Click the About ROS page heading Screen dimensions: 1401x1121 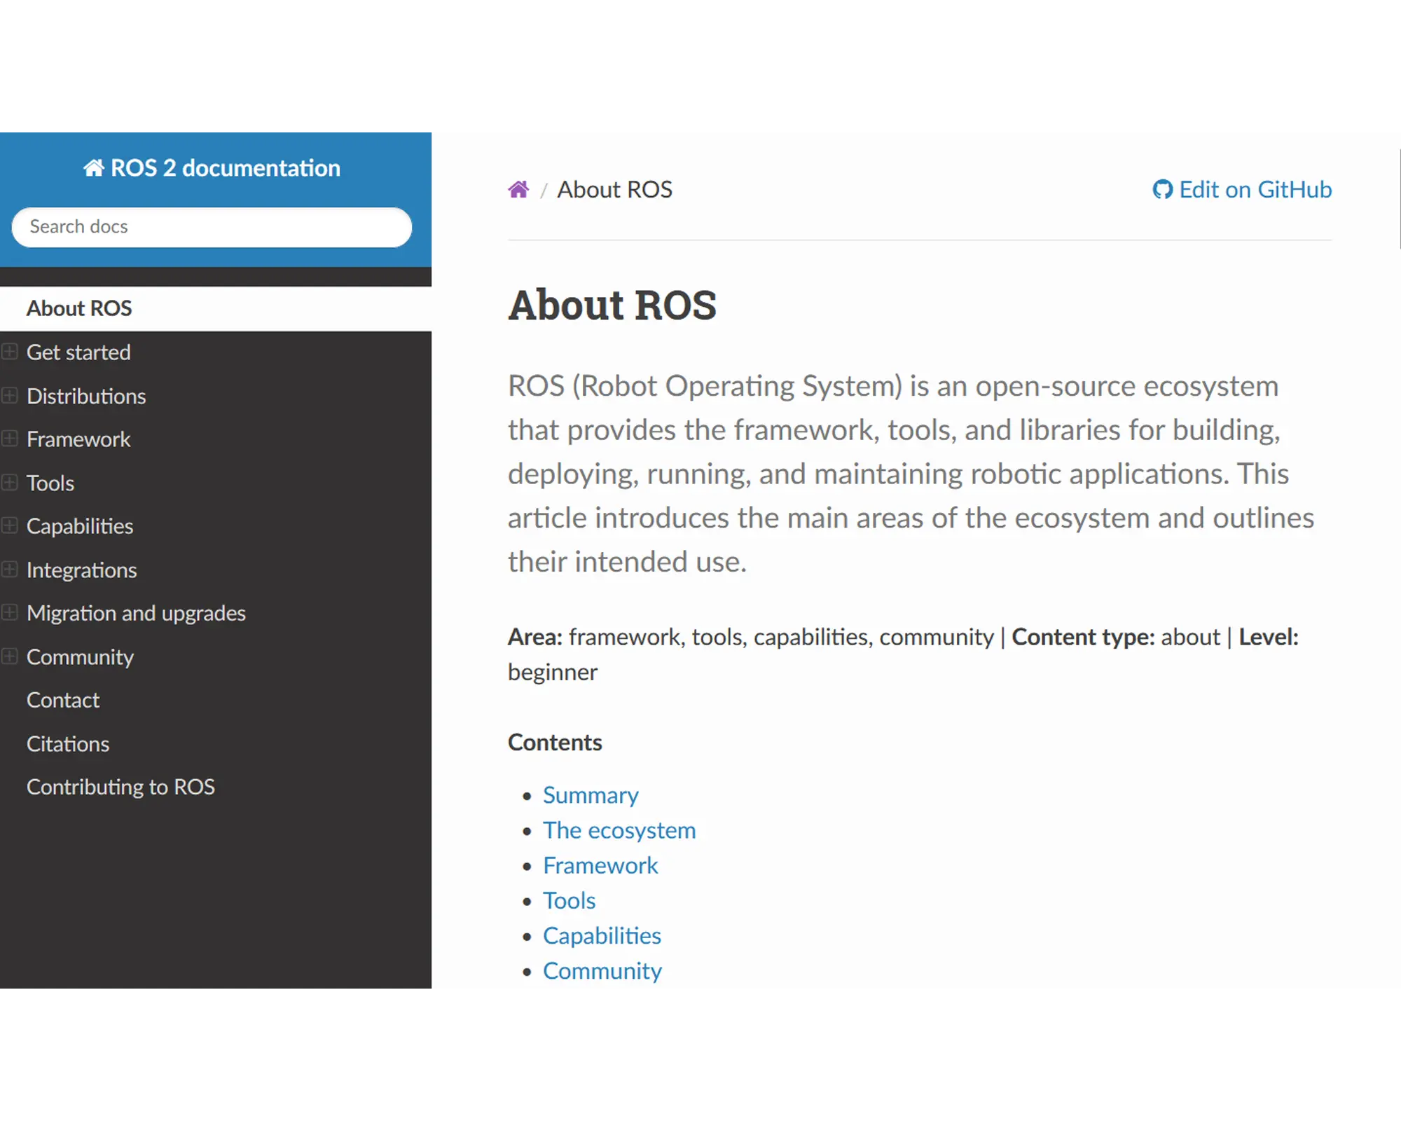(x=612, y=305)
